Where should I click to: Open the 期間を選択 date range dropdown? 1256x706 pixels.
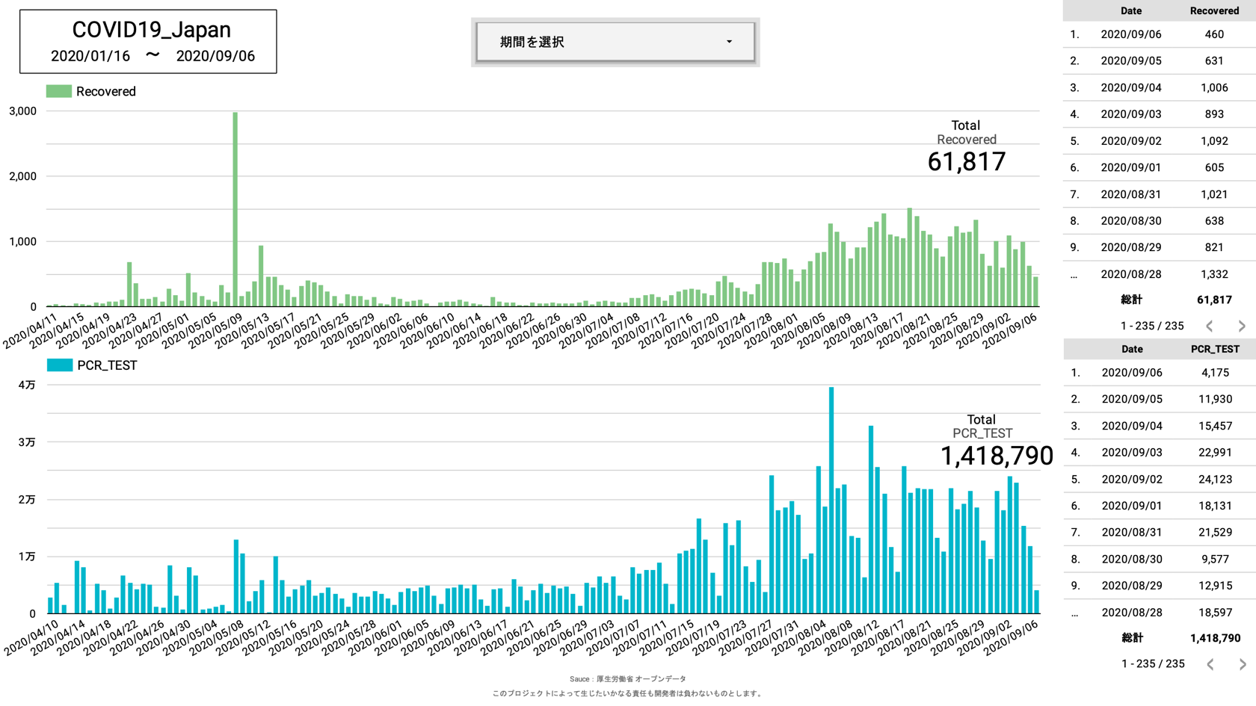[x=615, y=42]
